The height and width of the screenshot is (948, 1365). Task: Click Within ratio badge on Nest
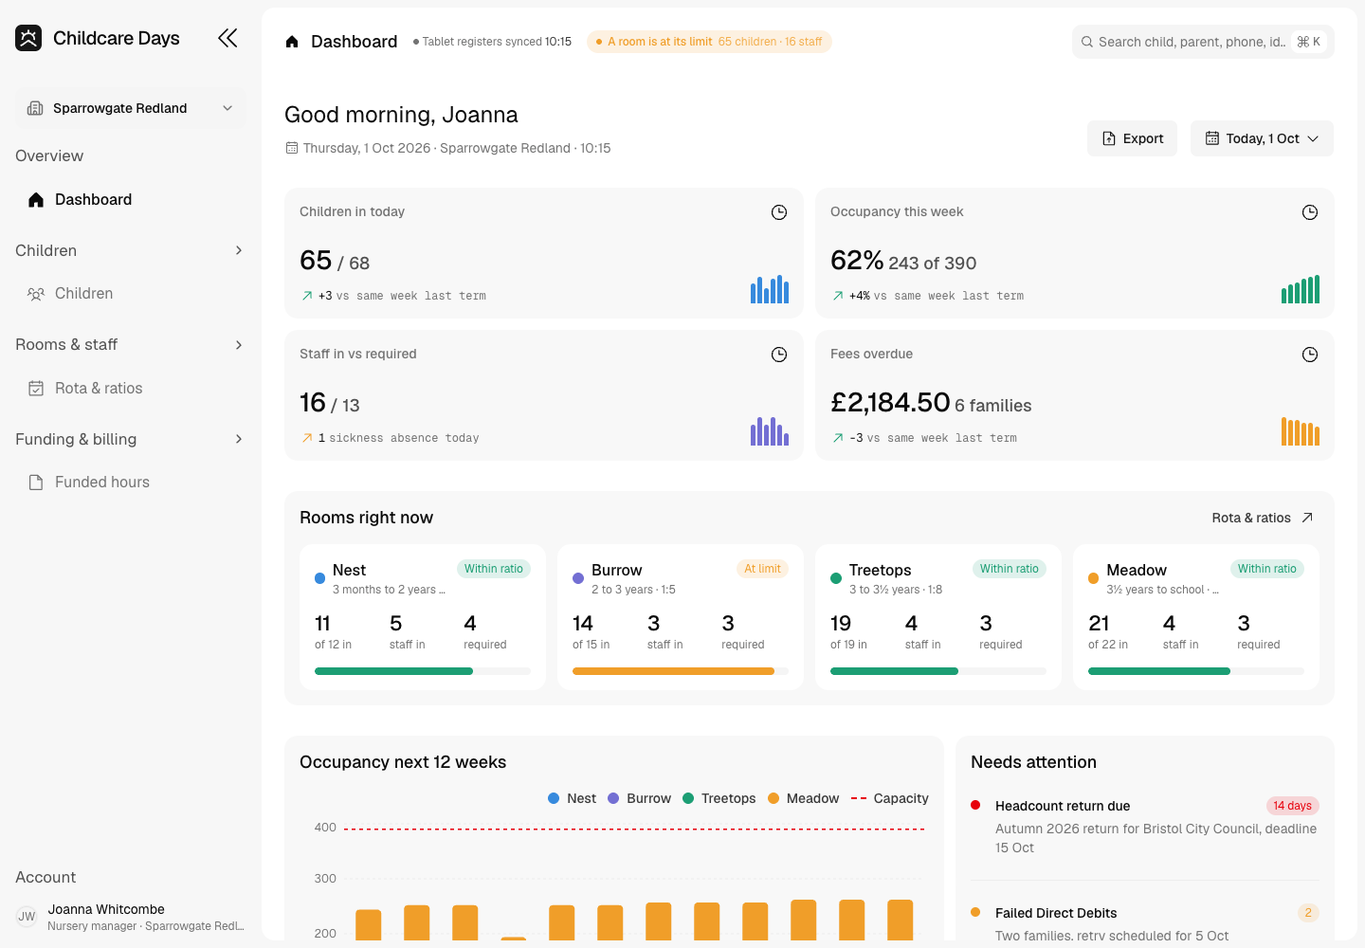(x=493, y=569)
